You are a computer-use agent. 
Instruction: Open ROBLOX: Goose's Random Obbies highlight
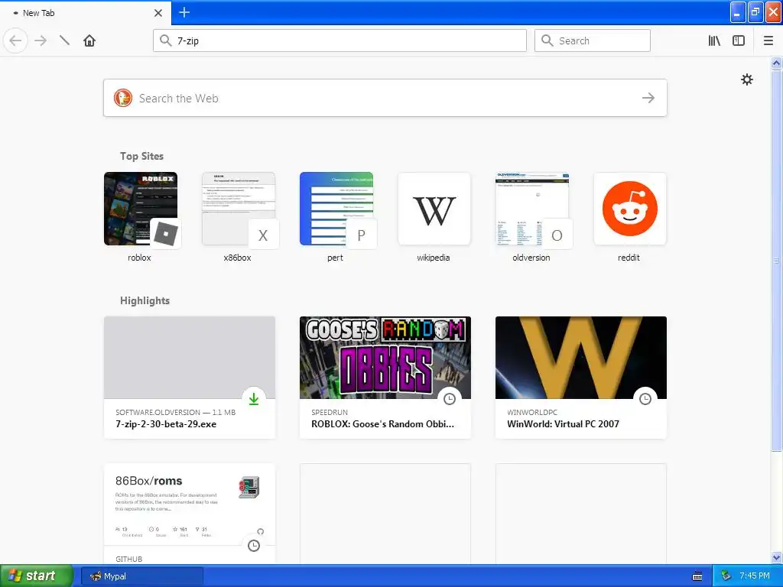pos(385,378)
